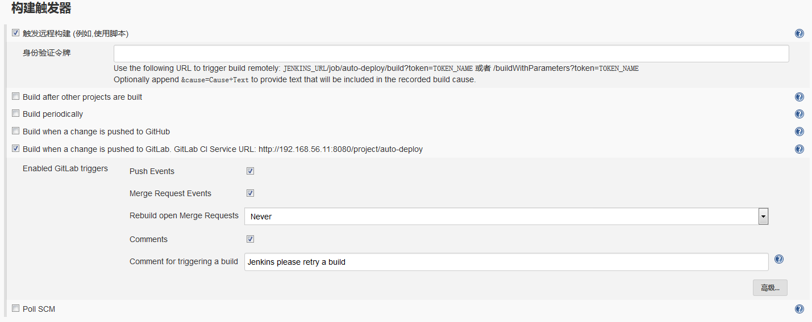Open Rebuild open Merge Requests dropdown
This screenshot has height=322, width=812.
tap(506, 217)
